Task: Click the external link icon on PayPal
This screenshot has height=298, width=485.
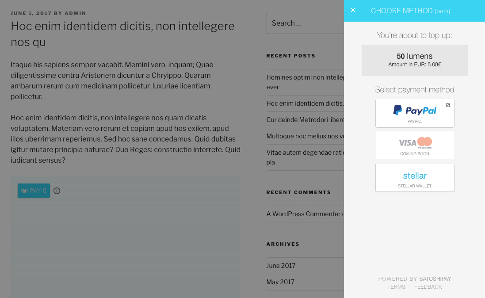Action: 447,105
